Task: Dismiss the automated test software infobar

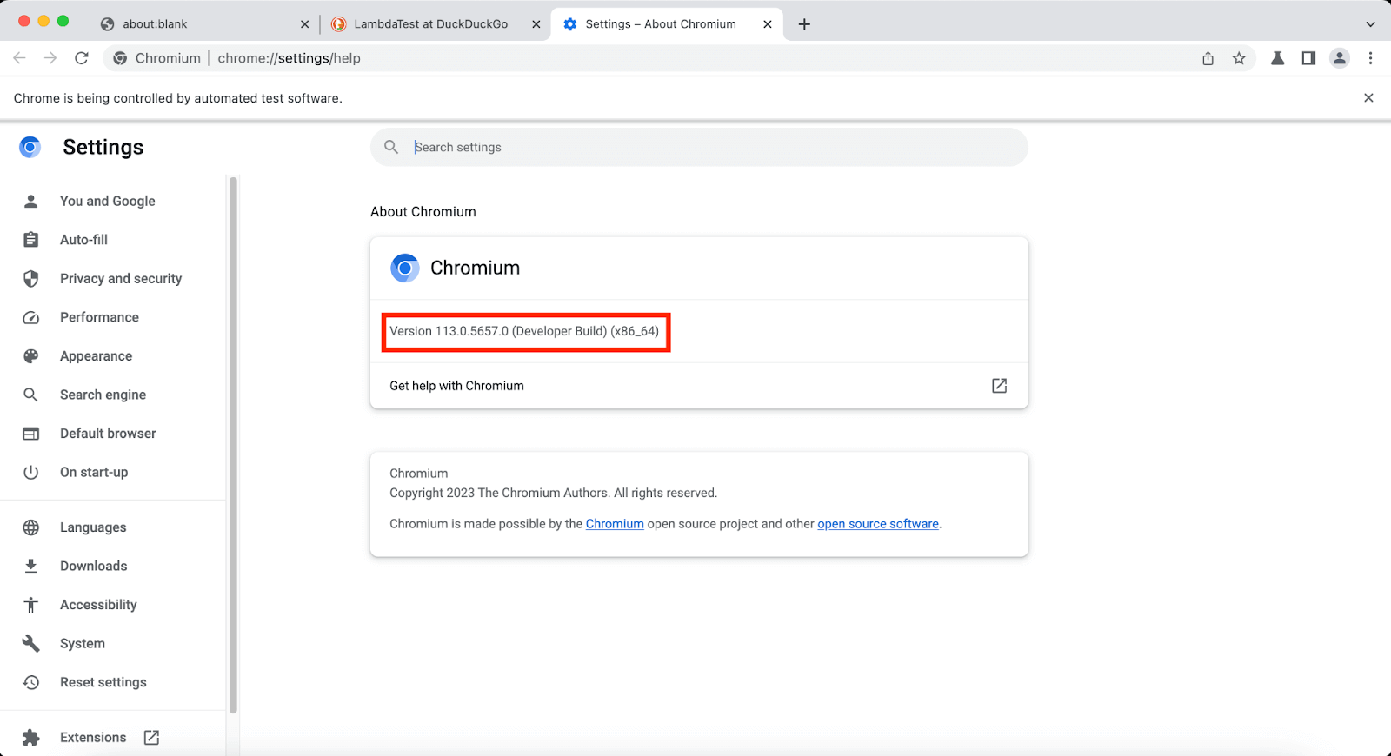Action: point(1368,98)
